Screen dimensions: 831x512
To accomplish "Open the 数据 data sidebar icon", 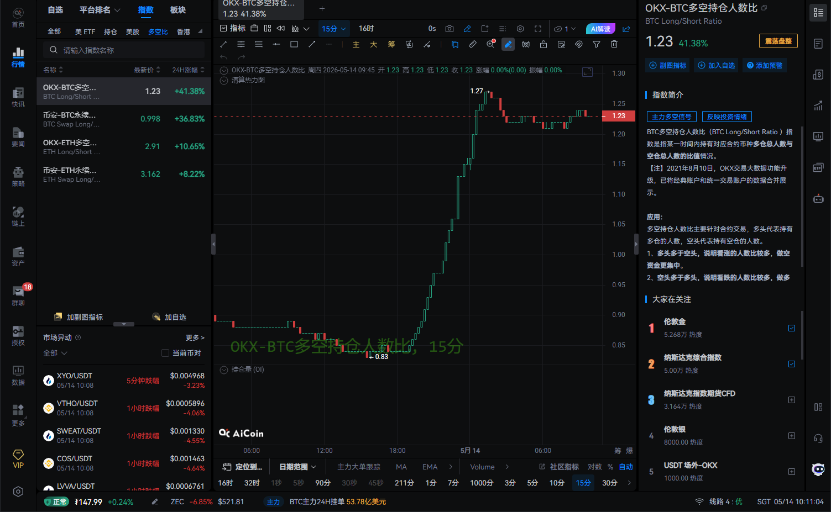I will coord(18,375).
